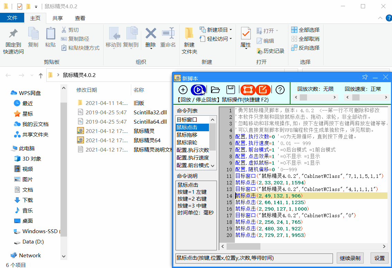The height and width of the screenshot is (268, 392).
Task: Expand the 复制到 dropdown
Action: click(131, 48)
